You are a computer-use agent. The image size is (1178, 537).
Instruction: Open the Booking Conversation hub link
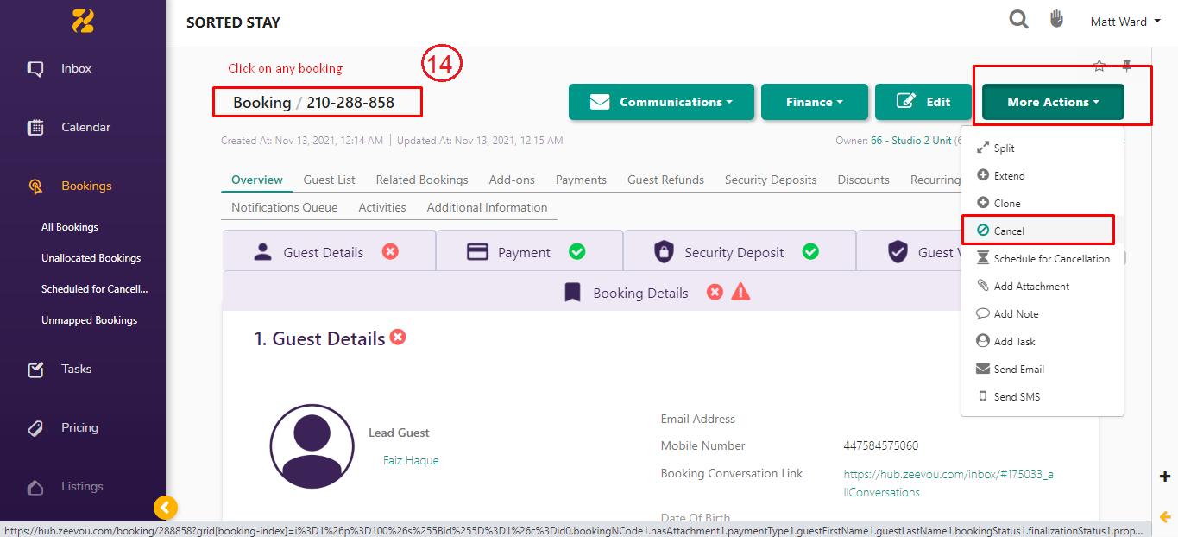pyautogui.click(x=948, y=483)
